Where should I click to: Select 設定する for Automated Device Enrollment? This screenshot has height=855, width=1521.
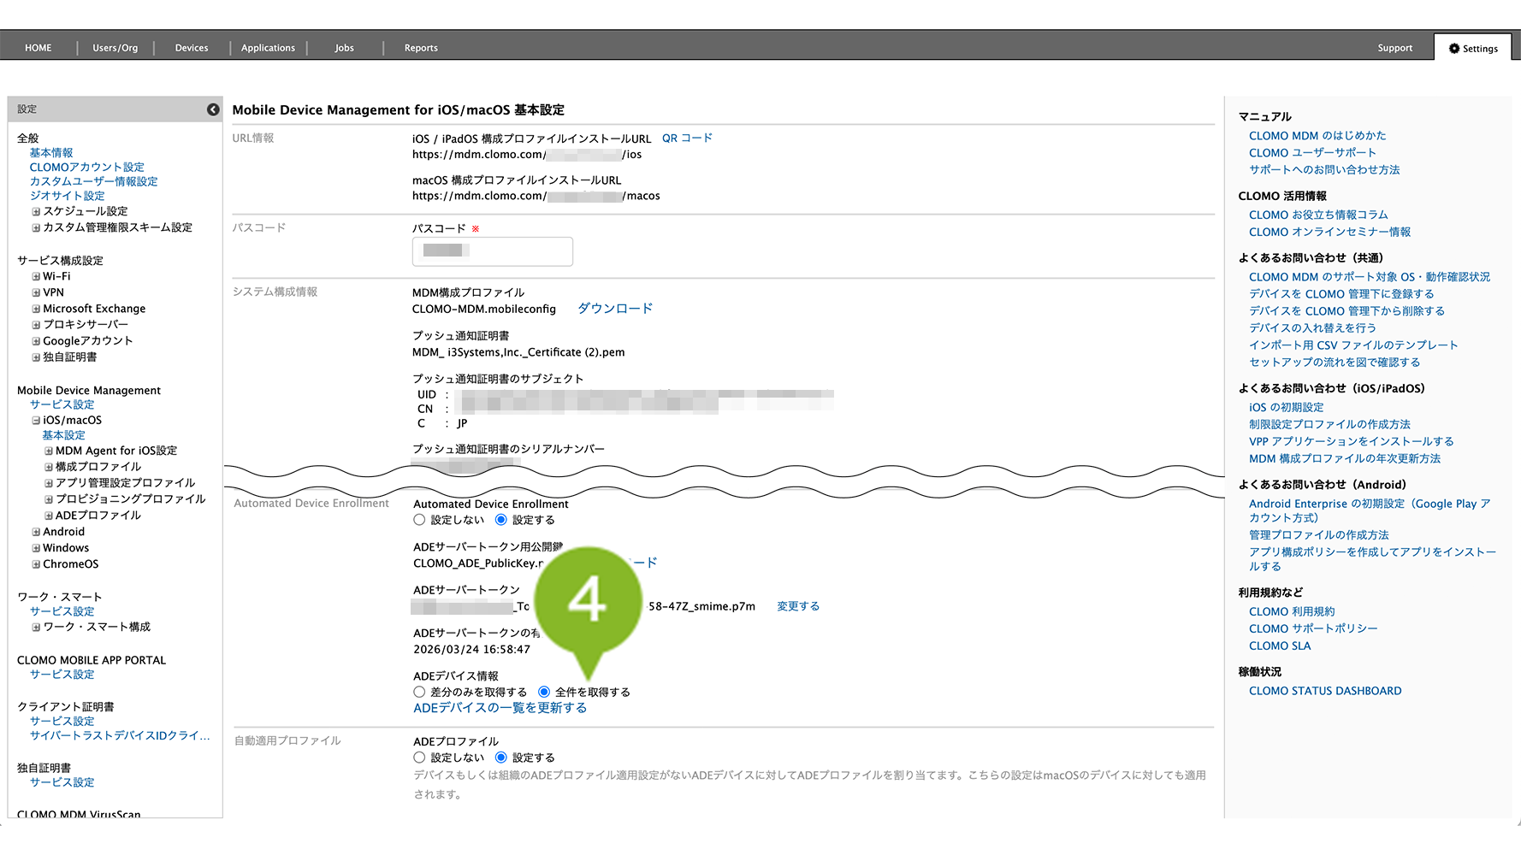coord(501,520)
